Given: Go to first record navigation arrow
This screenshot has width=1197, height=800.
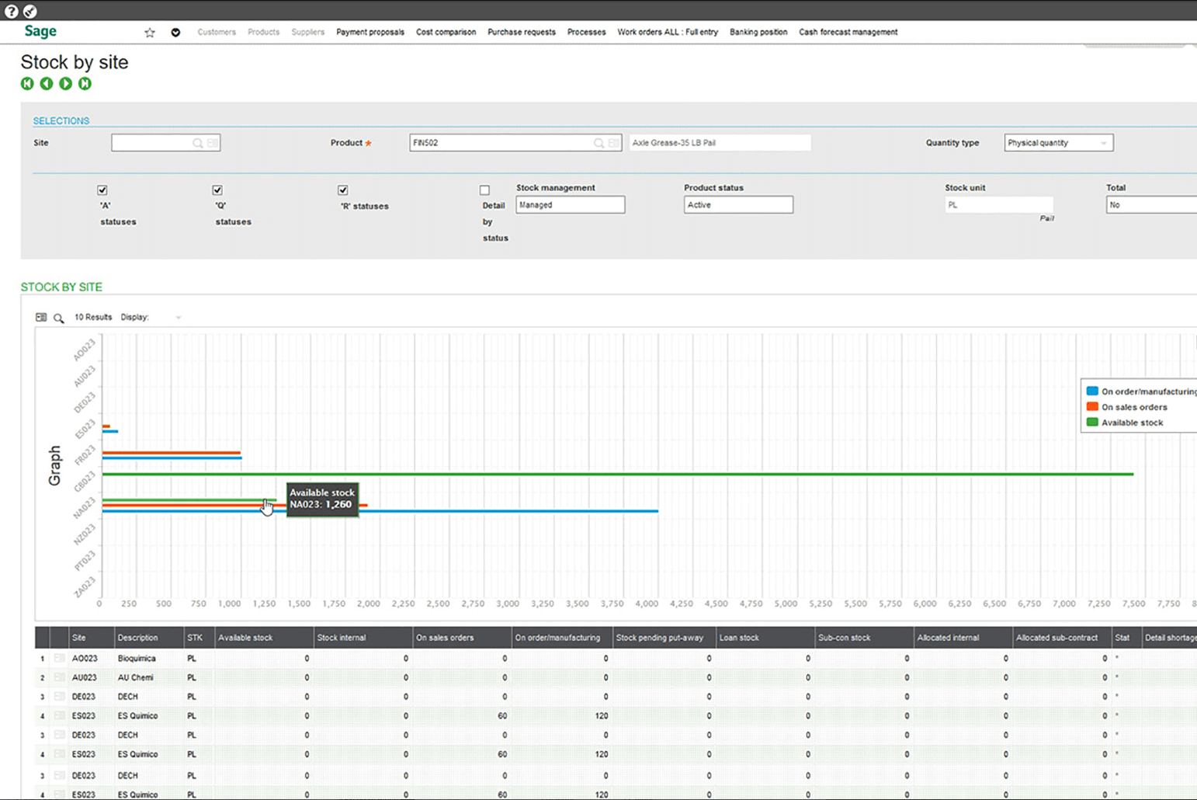Looking at the screenshot, I should point(27,84).
